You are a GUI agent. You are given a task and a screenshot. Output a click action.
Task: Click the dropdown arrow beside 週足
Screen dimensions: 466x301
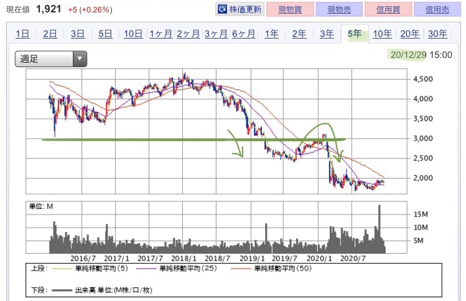click(x=80, y=59)
